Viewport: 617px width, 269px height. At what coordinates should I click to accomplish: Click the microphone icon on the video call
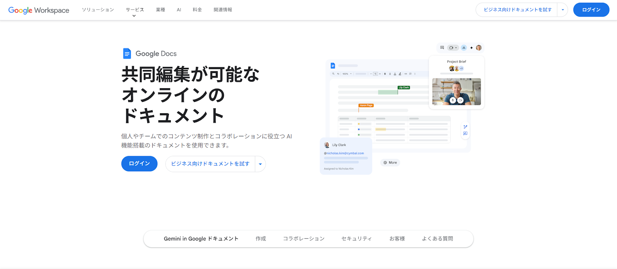453,100
